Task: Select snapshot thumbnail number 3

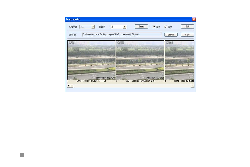Action: point(180,60)
